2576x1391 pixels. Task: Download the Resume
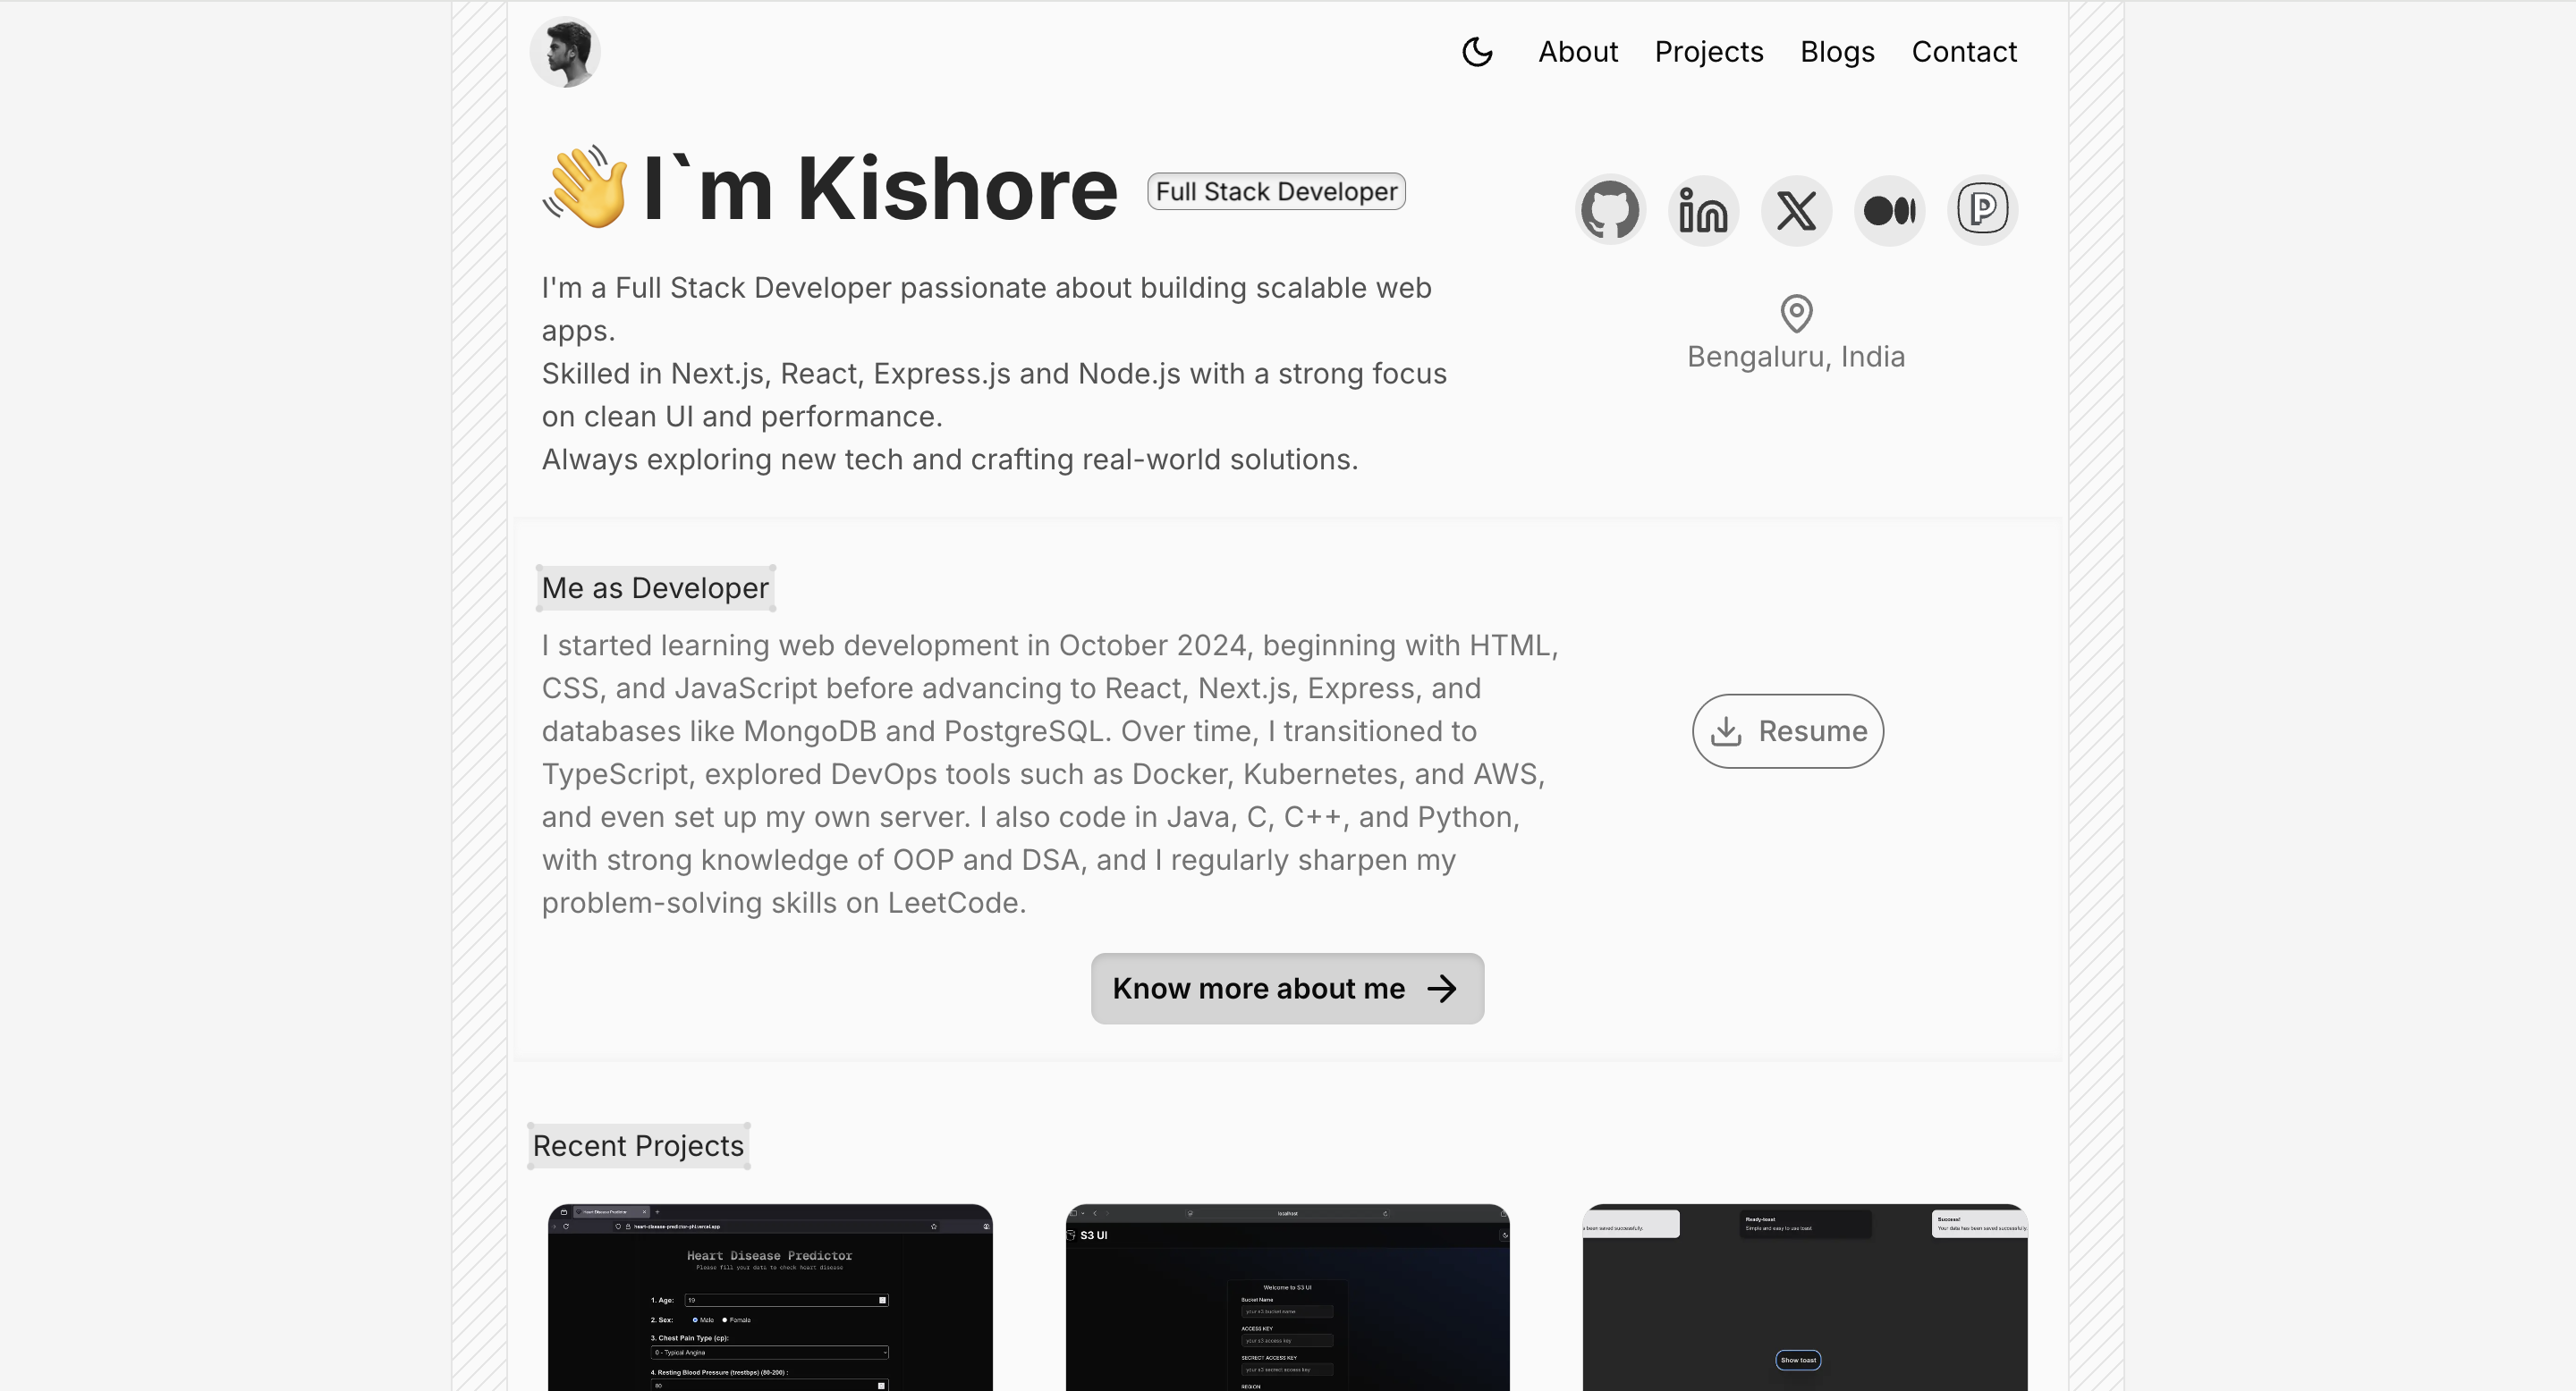pyautogui.click(x=1787, y=731)
